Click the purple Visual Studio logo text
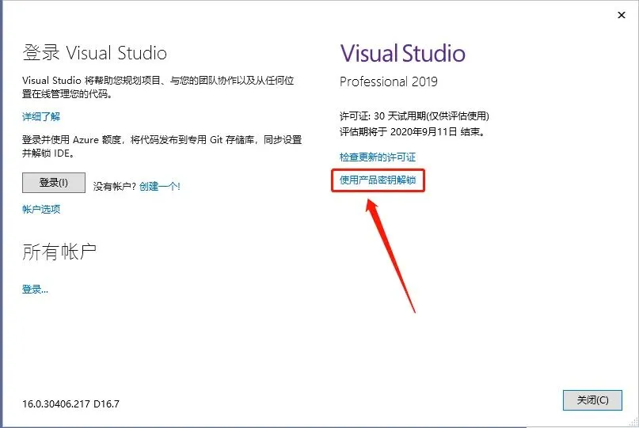 (x=402, y=53)
